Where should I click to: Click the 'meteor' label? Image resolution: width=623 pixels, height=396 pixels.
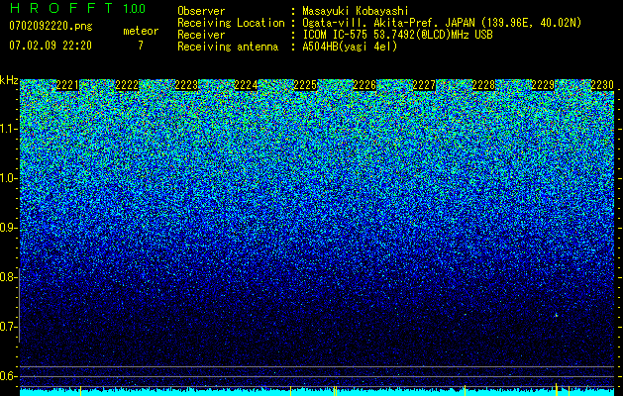point(141,31)
